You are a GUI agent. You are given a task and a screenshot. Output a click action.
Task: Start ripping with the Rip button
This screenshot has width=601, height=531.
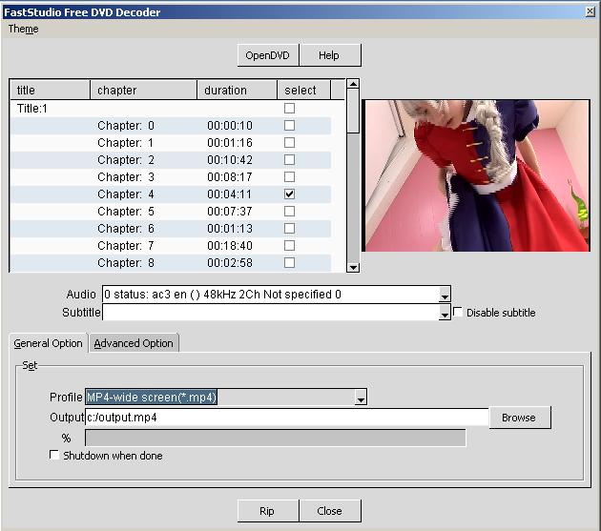coord(267,511)
